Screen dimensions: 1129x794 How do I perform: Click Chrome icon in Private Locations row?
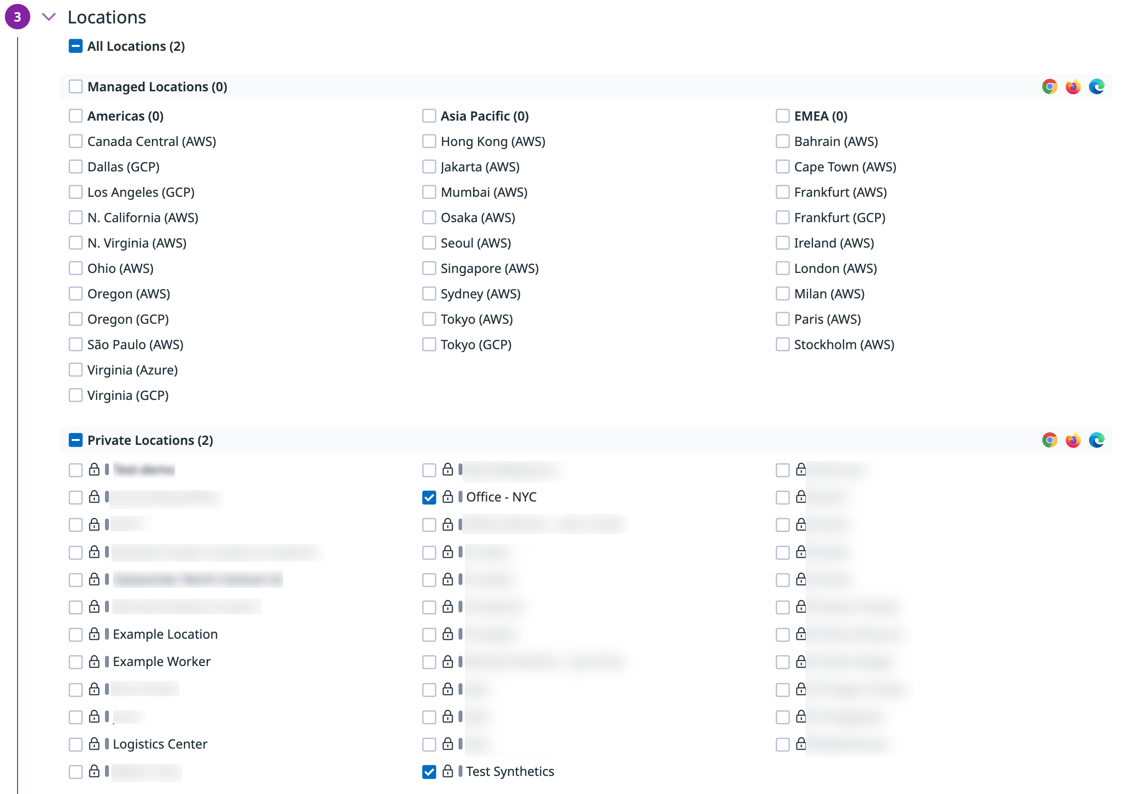pyautogui.click(x=1049, y=440)
